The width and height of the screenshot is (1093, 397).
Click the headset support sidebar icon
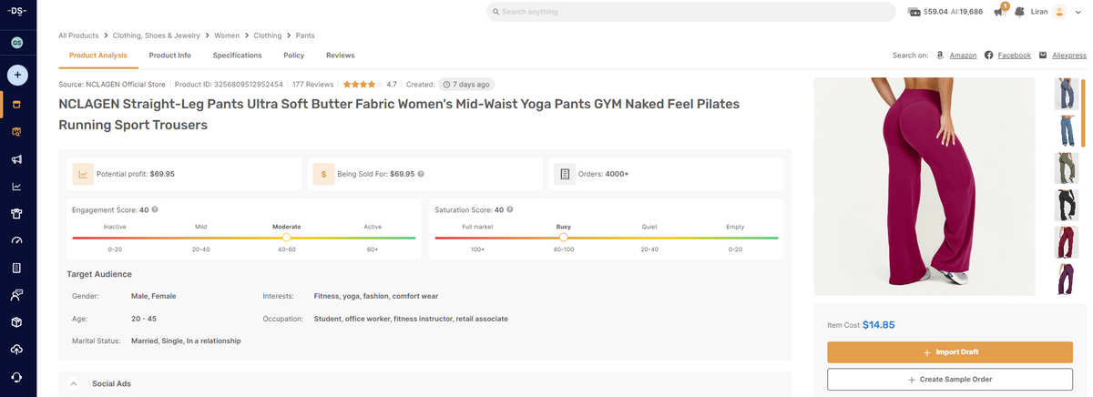click(16, 377)
